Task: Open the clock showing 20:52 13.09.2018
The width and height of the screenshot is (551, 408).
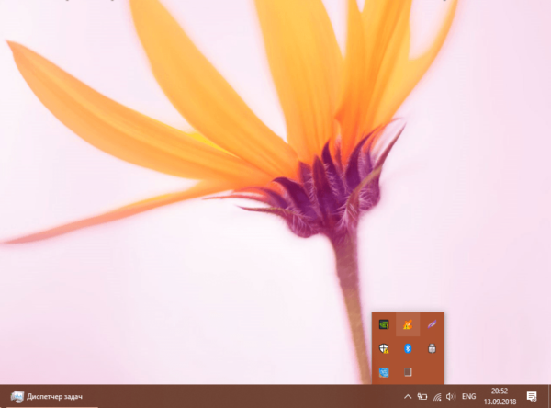Action: coord(500,396)
